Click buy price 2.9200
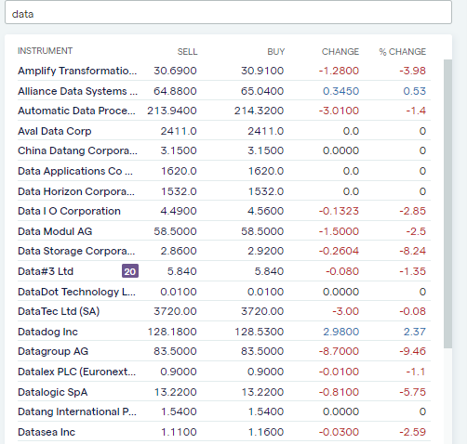467x444 pixels. [266, 251]
